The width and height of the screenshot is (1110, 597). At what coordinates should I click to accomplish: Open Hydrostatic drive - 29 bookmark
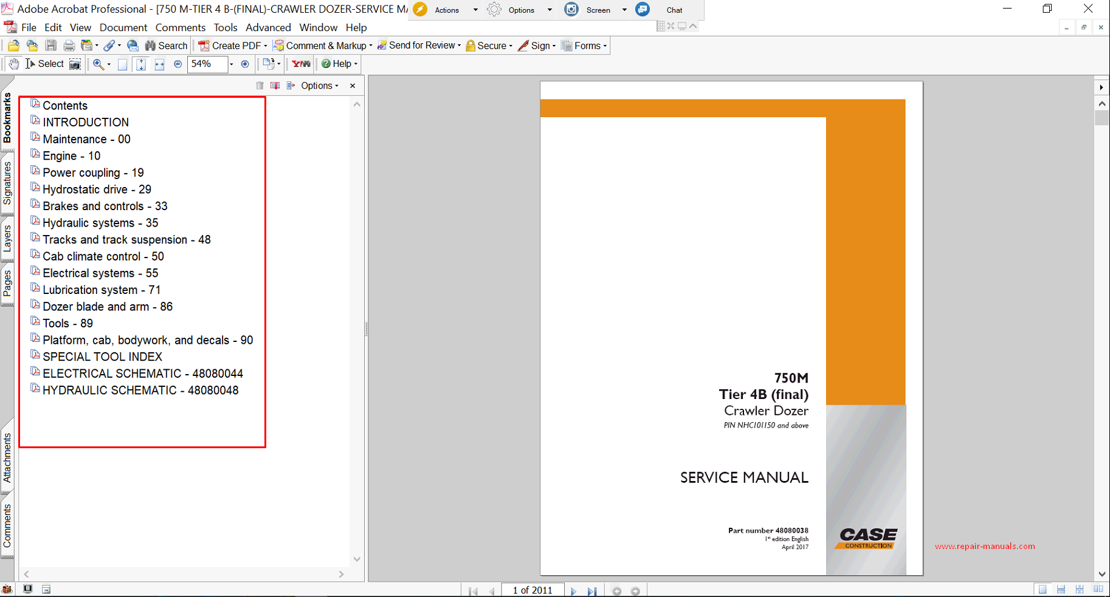coord(97,189)
